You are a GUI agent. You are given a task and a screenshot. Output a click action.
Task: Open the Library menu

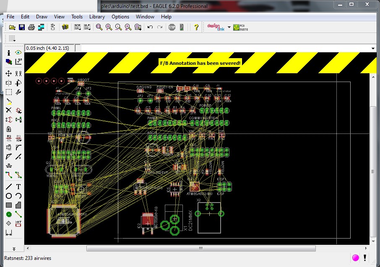[97, 17]
